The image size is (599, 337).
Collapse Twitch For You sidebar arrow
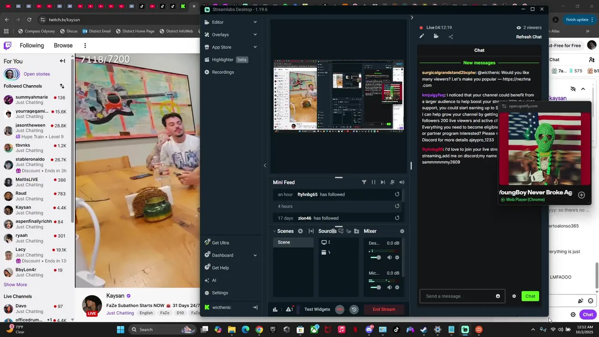[62, 61]
